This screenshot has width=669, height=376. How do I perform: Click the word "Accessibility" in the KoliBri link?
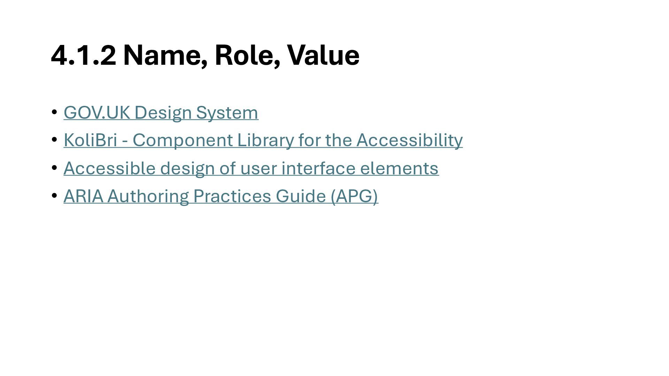click(409, 140)
